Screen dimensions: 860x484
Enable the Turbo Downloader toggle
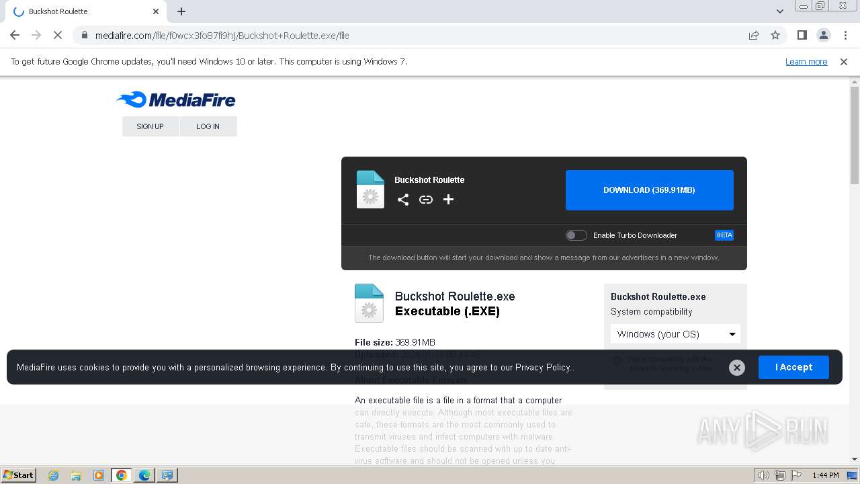[576, 235]
